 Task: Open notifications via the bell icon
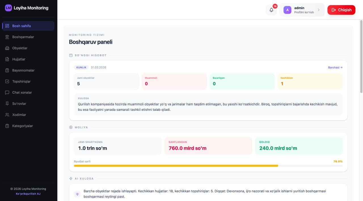click(271, 10)
